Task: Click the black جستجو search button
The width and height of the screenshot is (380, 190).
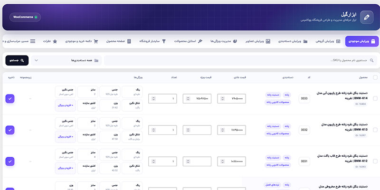Action: click(17, 60)
